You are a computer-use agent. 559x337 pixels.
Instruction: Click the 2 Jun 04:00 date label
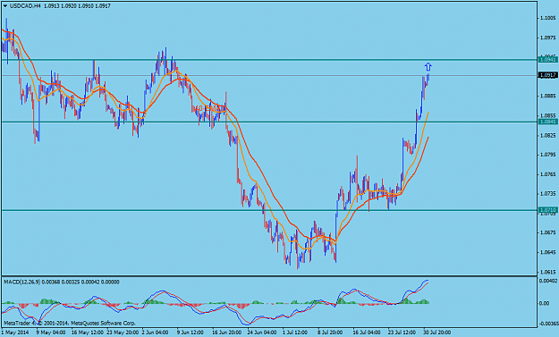[156, 333]
